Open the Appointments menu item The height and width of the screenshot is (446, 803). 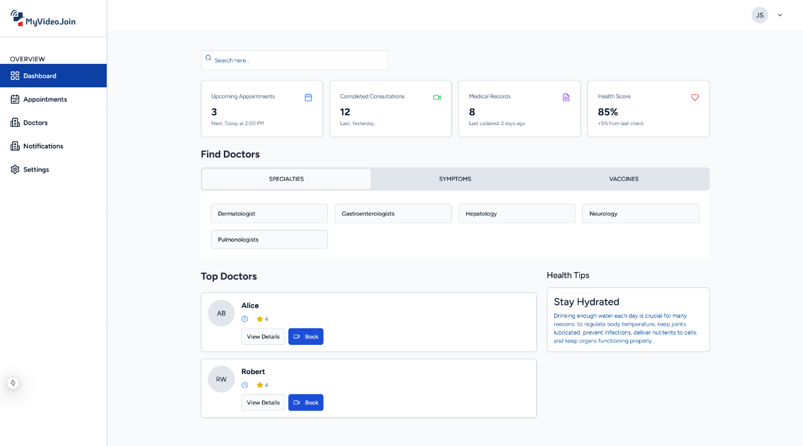click(53, 99)
